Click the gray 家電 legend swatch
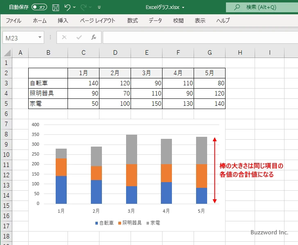The width and height of the screenshot is (298, 245). [148, 223]
